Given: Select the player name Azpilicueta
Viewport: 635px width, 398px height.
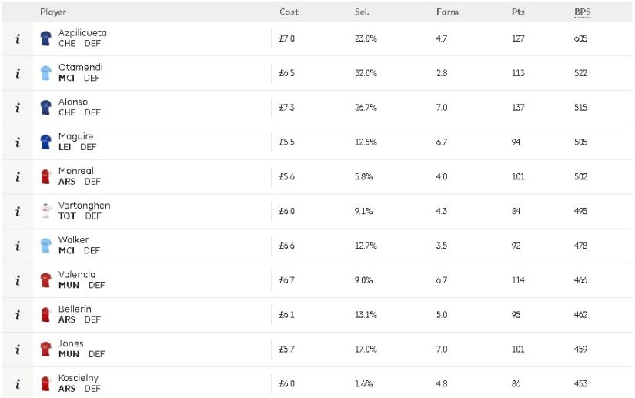Looking at the screenshot, I should [x=82, y=33].
